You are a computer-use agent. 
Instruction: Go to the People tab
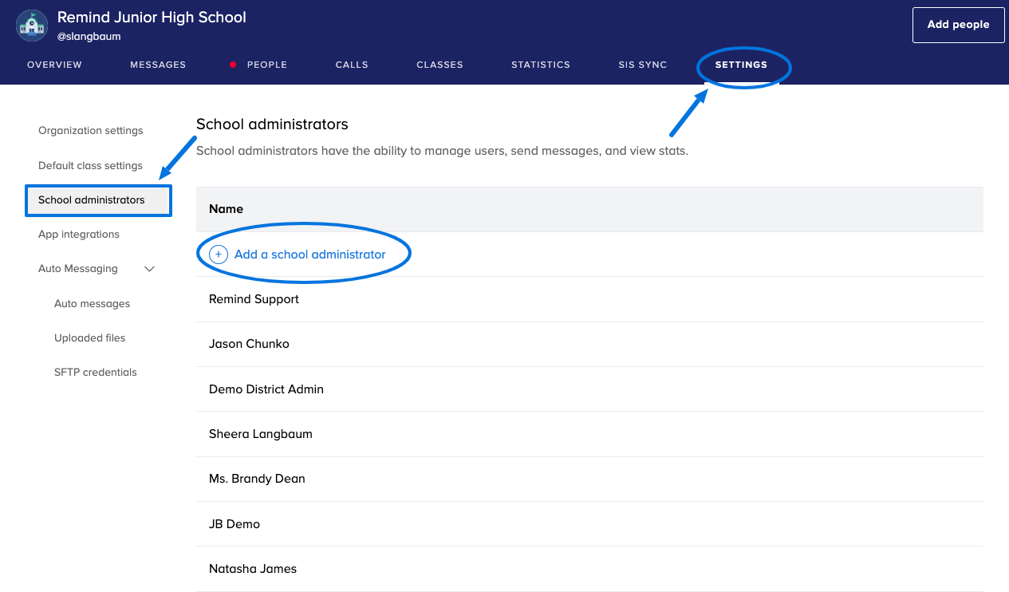click(266, 65)
